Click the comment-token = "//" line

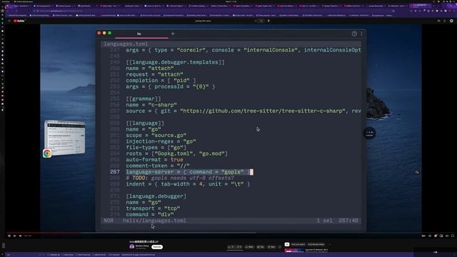(158, 166)
